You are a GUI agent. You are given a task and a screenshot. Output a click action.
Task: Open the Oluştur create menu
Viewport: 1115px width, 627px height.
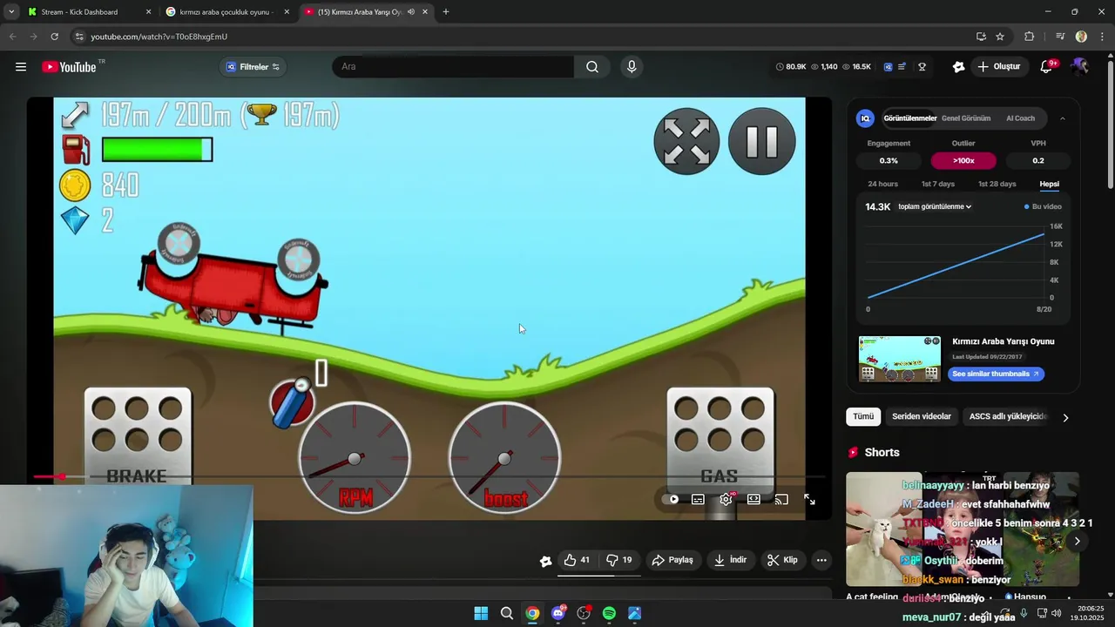point(998,67)
